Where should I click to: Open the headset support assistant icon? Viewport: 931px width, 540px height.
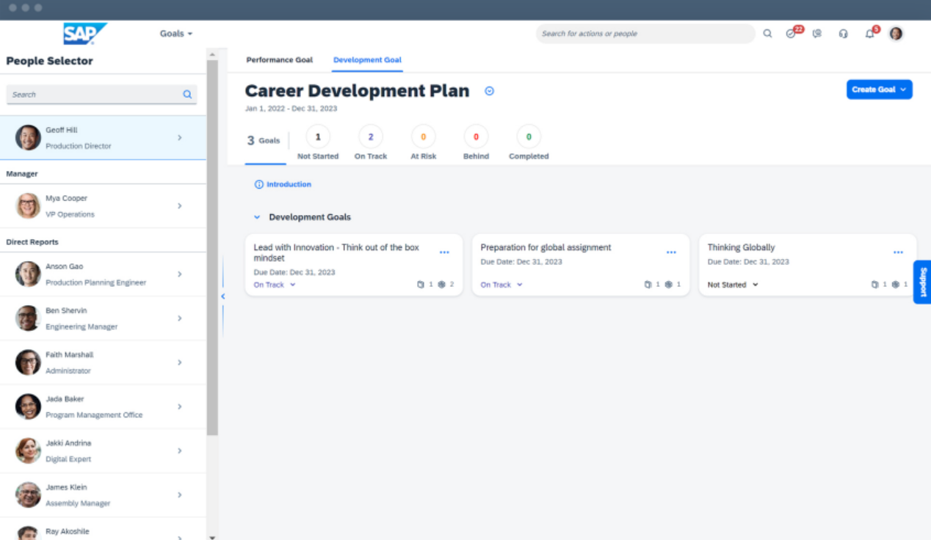pyautogui.click(x=843, y=33)
